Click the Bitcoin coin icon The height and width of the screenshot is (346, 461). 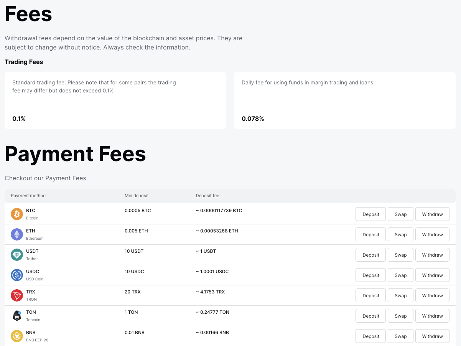(x=17, y=214)
